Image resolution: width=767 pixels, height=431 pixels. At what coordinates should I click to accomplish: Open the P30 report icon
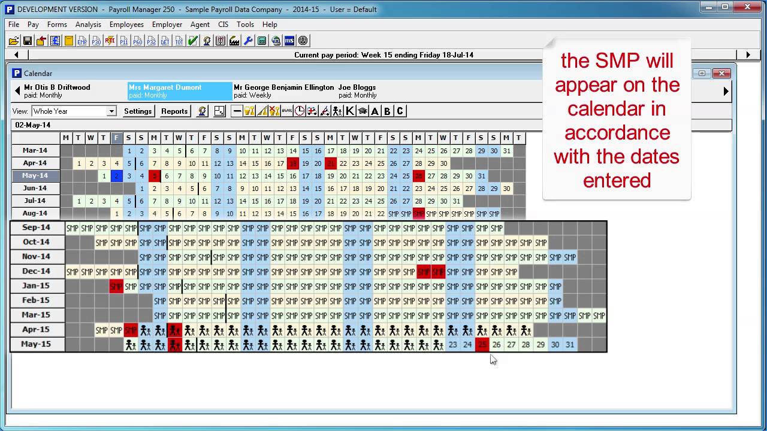96,41
